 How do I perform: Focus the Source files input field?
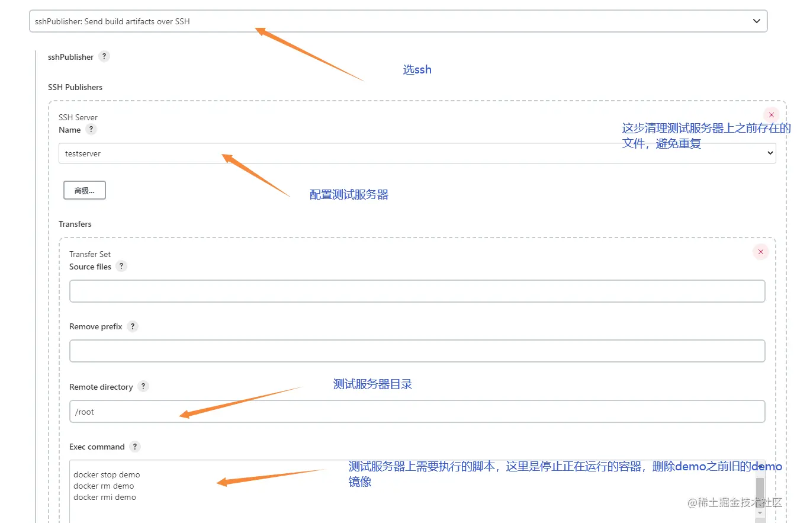tap(417, 291)
